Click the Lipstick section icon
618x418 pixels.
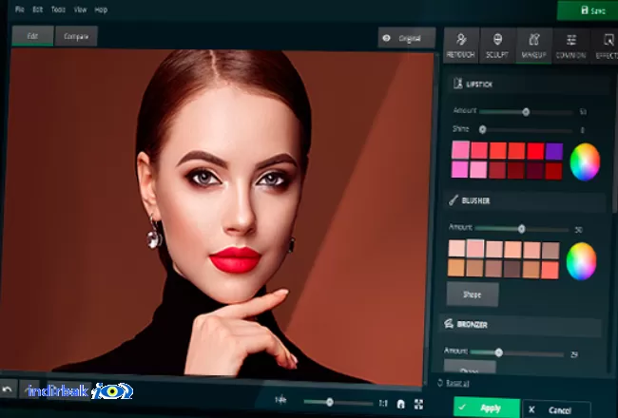[x=458, y=84]
